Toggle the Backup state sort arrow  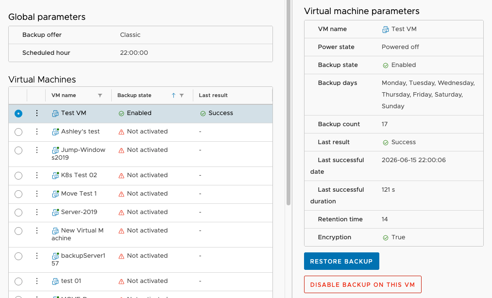pyautogui.click(x=173, y=95)
